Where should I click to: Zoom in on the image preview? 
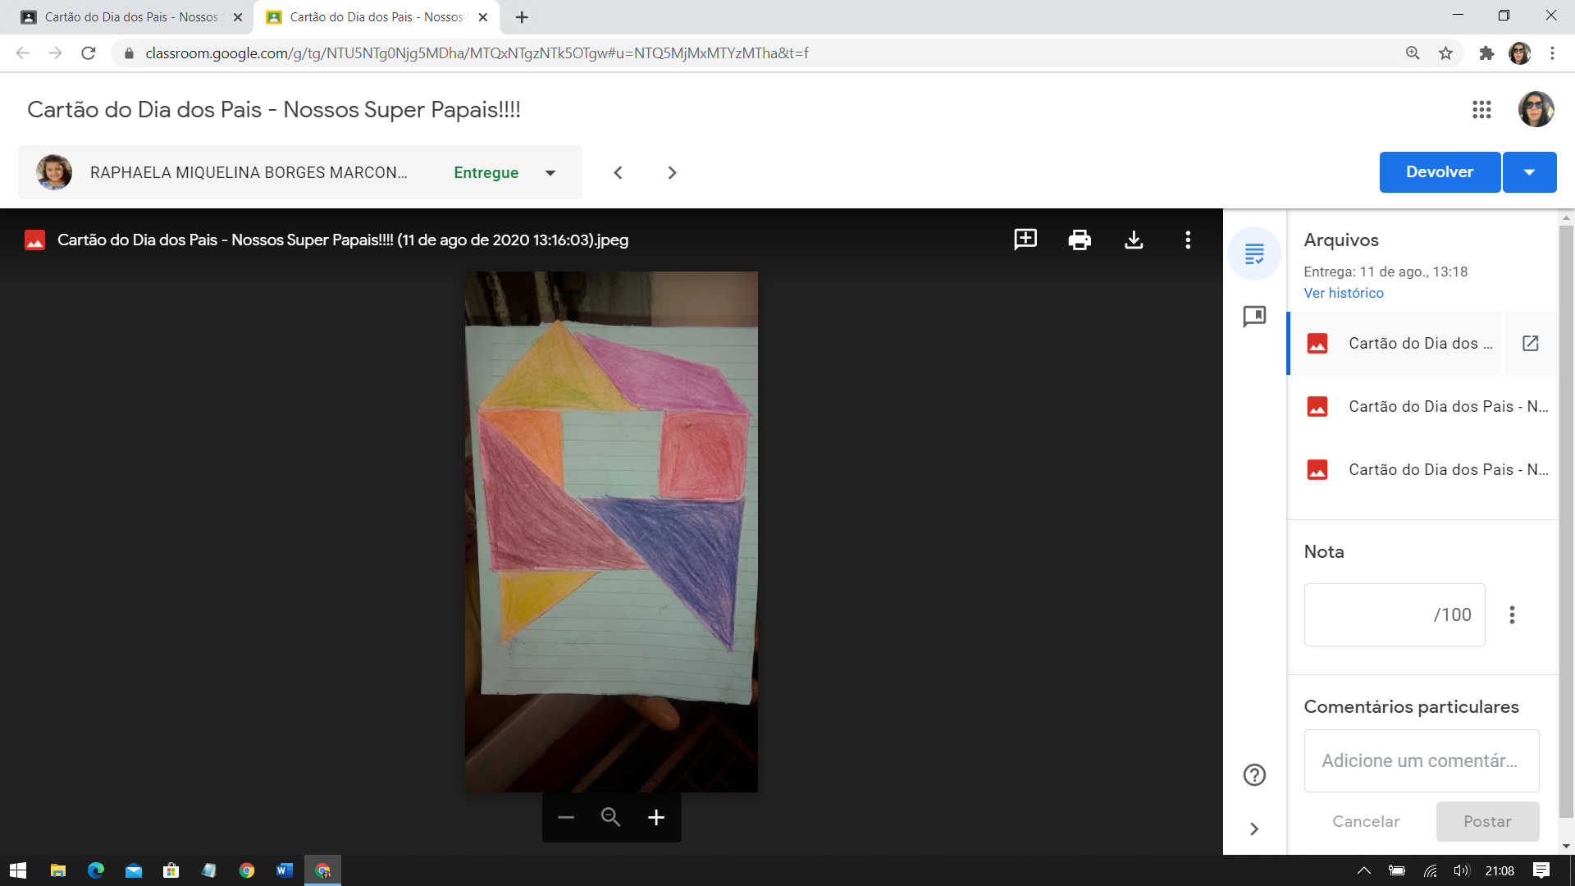pyautogui.click(x=656, y=817)
